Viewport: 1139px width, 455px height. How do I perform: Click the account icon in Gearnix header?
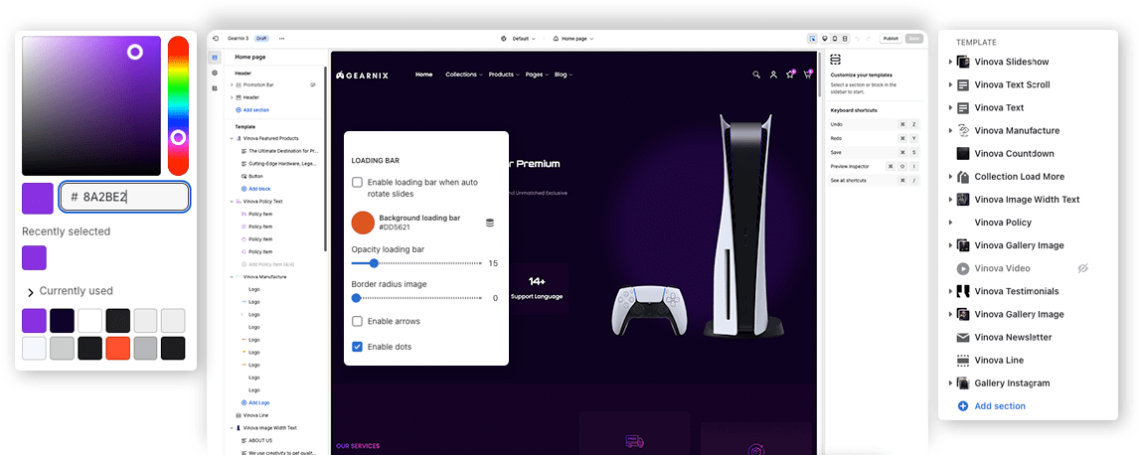(773, 75)
